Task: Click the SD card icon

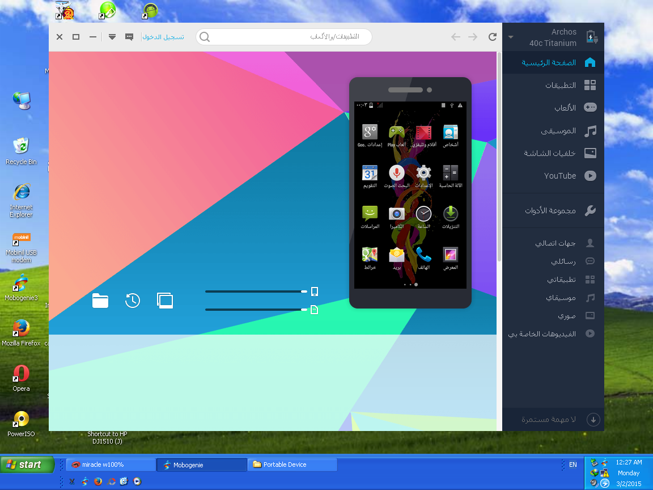Action: 315,310
